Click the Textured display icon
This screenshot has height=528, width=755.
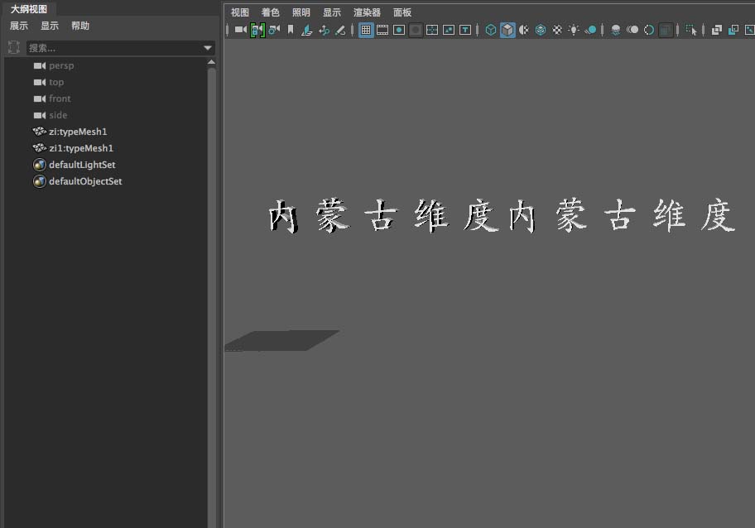click(x=557, y=30)
